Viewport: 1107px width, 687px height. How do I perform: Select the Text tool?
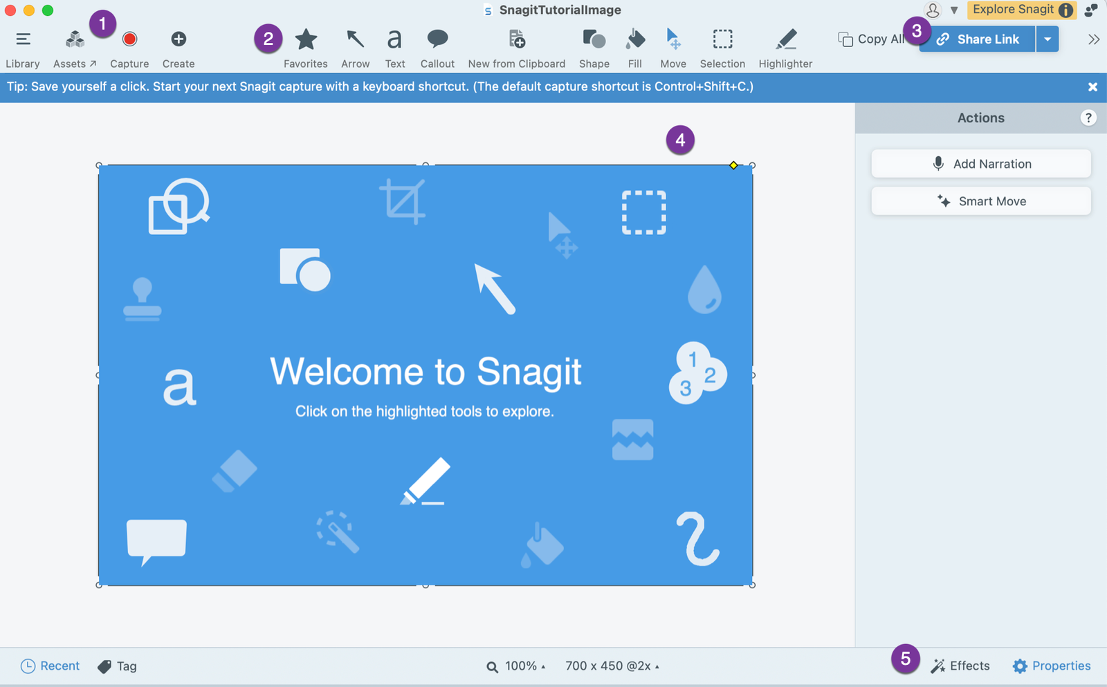pos(395,49)
